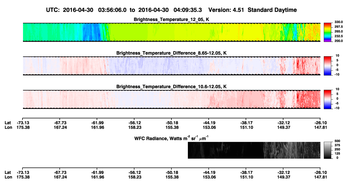Click 330.0 on the temperature scale
356x183 pixels.
[338, 22]
